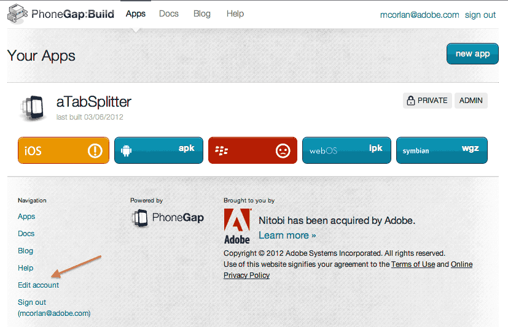Download the webOS ipk build
Image resolution: width=508 pixels, height=327 pixels.
click(x=346, y=150)
